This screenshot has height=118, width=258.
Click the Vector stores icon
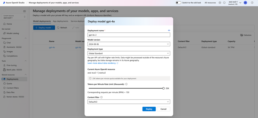pos(4,97)
